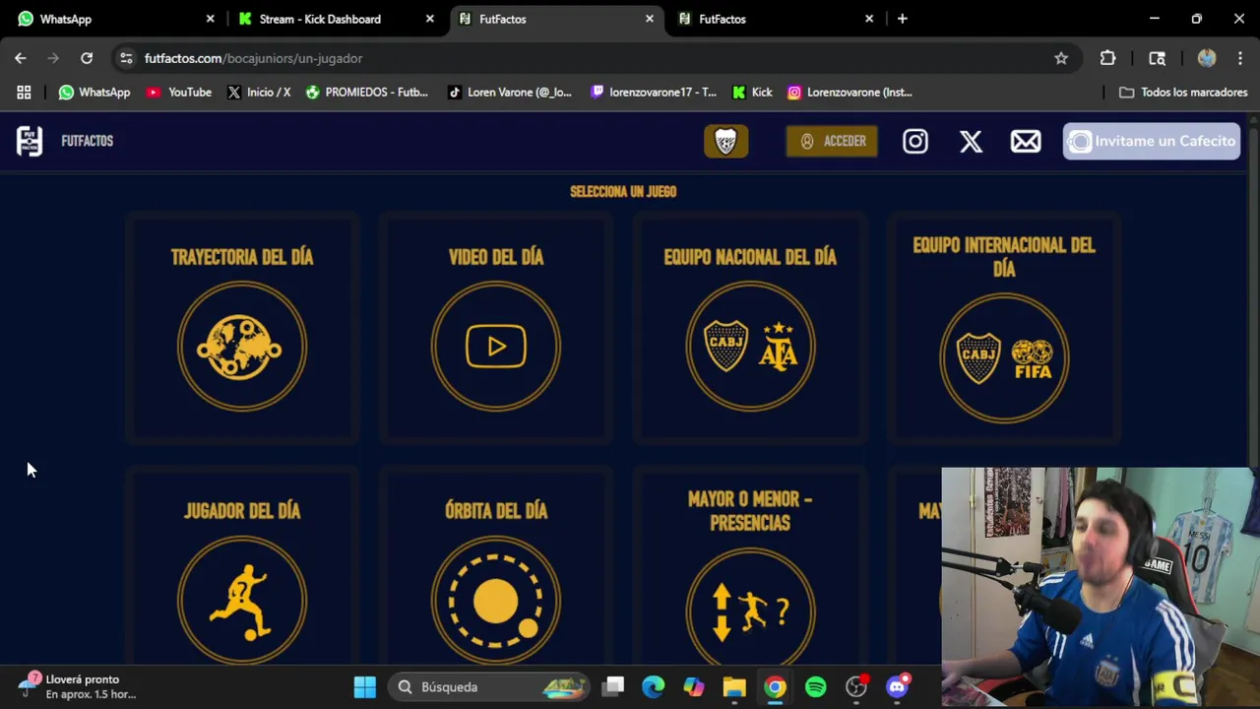The height and width of the screenshot is (709, 1260).
Task: Click the ACCEDER login button
Action: pos(832,141)
